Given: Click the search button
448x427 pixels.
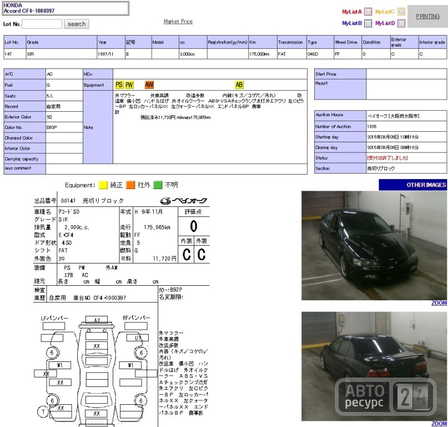Looking at the screenshot, I should tap(77, 24).
